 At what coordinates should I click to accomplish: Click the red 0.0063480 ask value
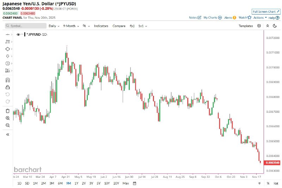(28, 13)
